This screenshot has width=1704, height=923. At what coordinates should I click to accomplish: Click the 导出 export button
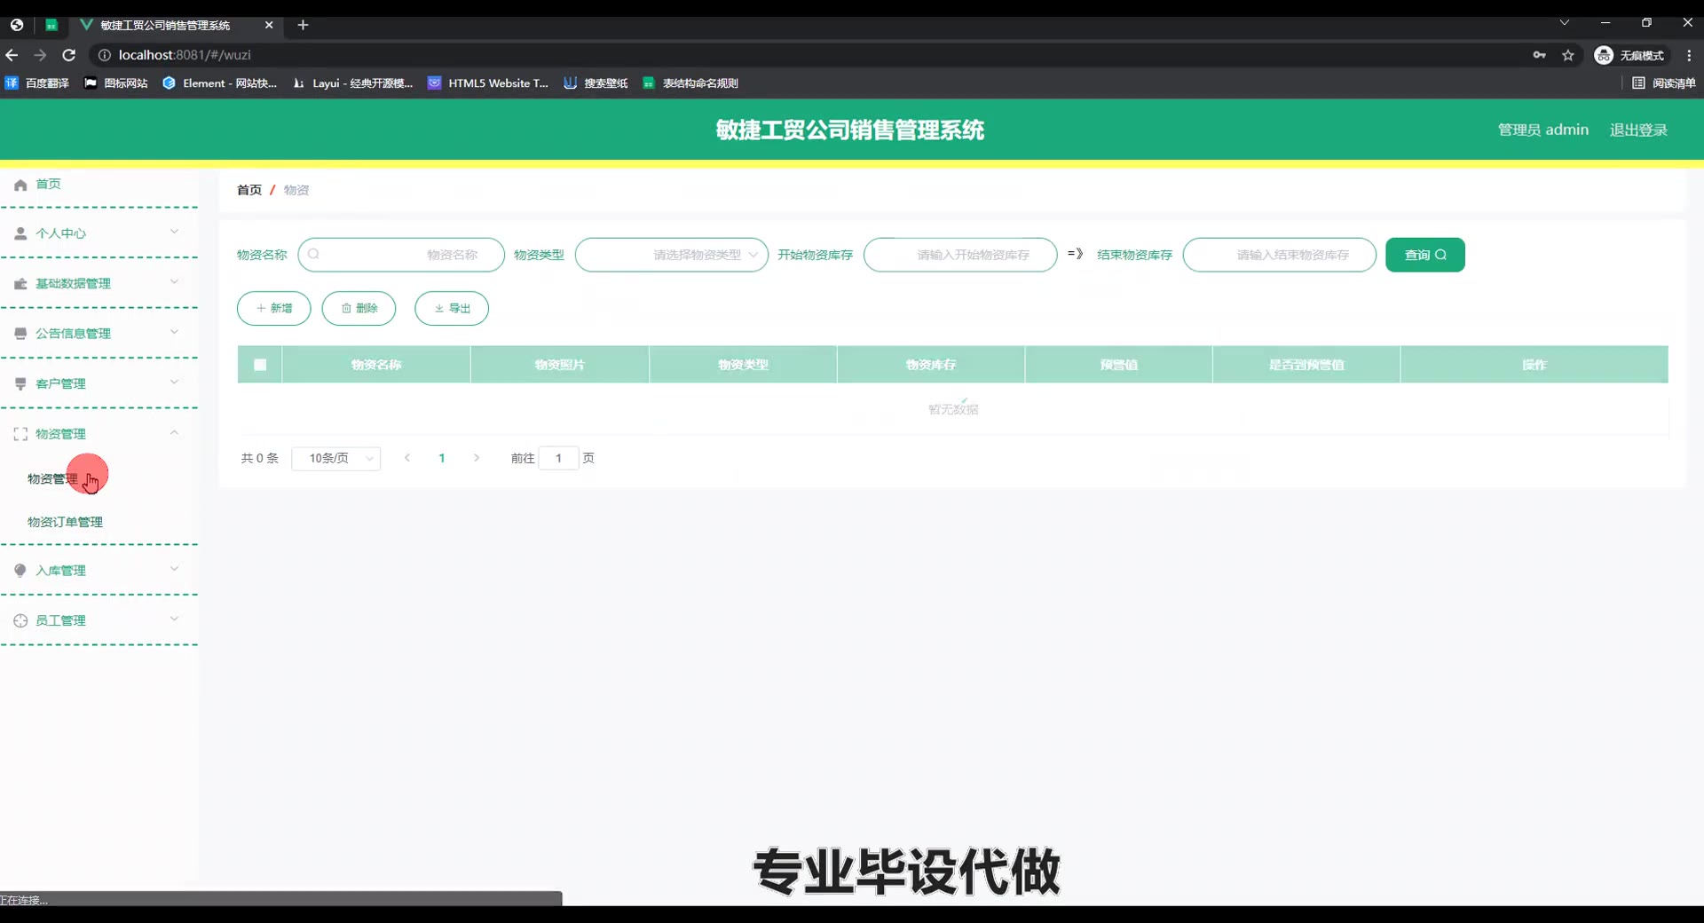point(452,308)
